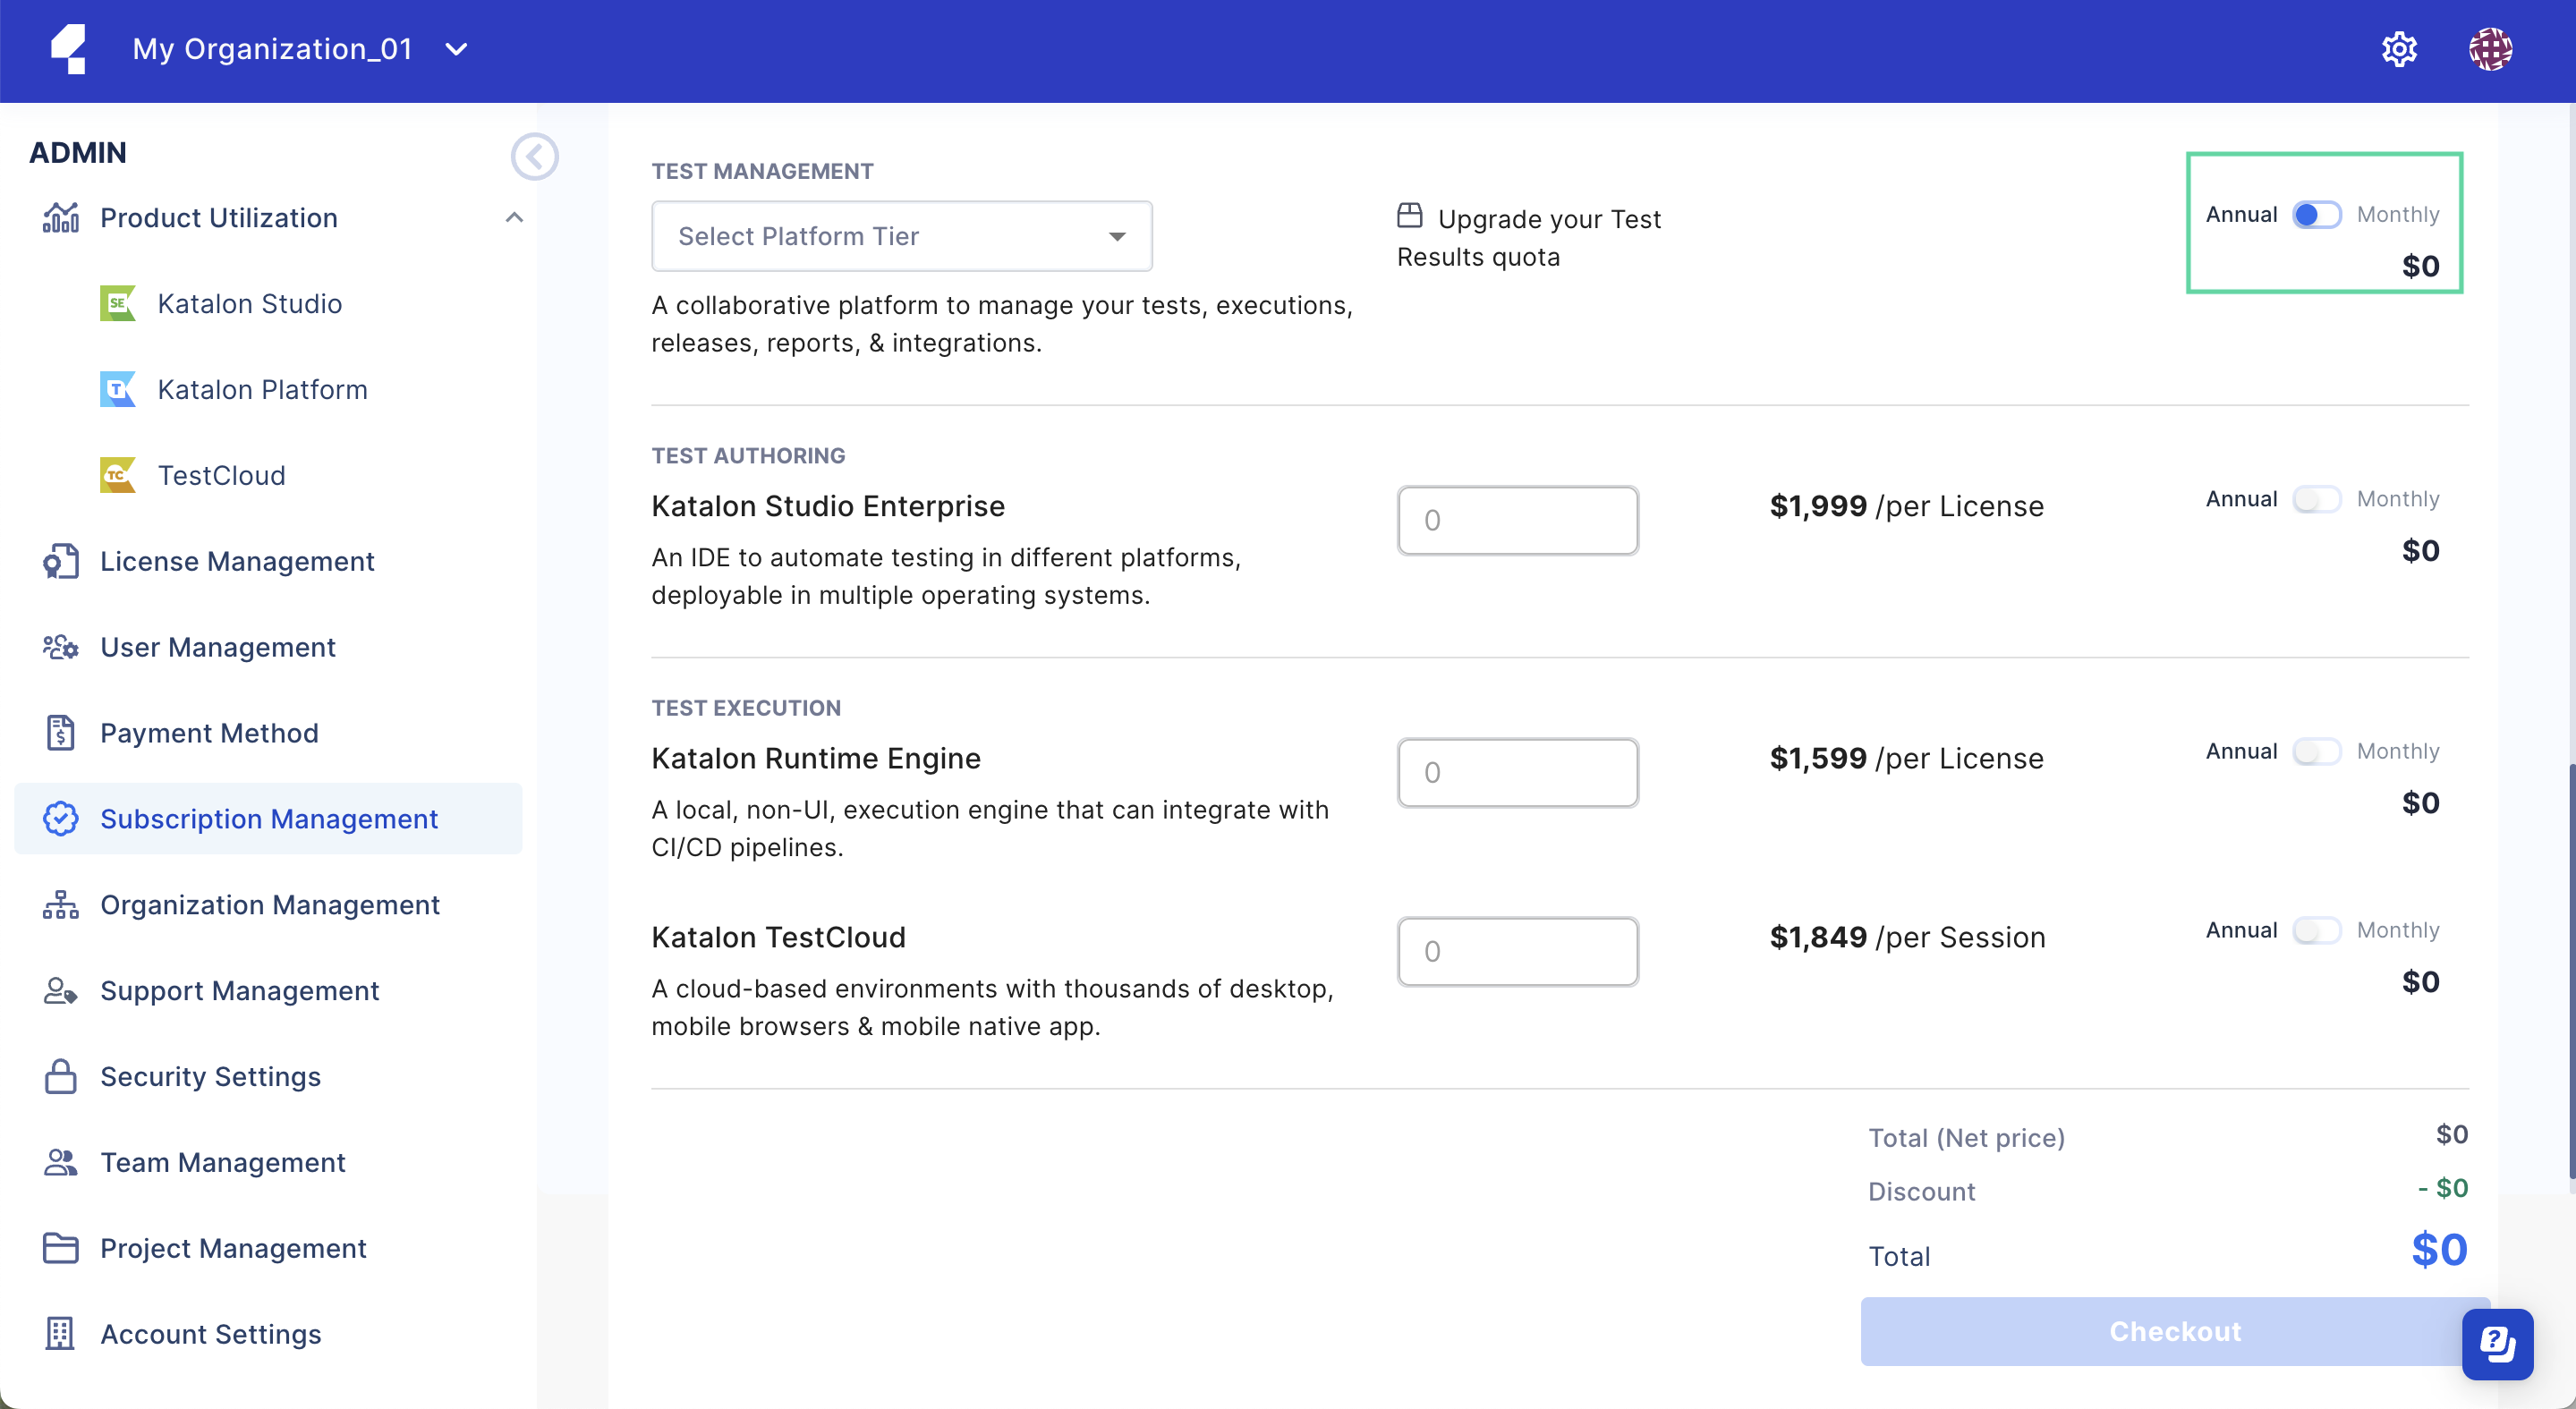Go to Organization Management
Image resolution: width=2576 pixels, height=1409 pixels.
[268, 905]
